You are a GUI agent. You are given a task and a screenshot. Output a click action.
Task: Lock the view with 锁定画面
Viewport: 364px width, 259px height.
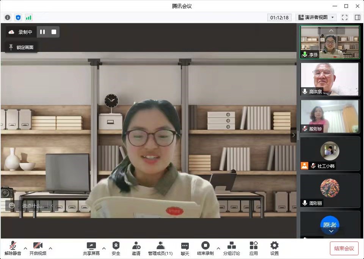click(21, 47)
